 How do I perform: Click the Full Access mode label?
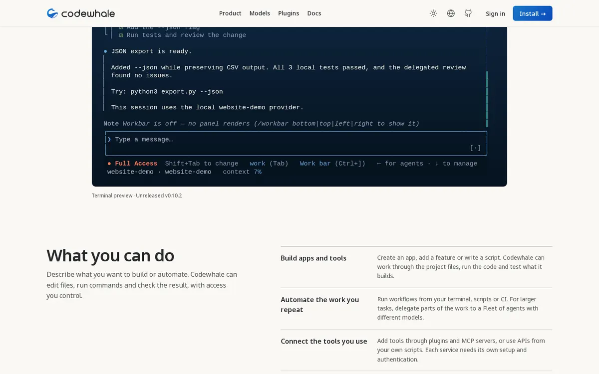coord(136,164)
